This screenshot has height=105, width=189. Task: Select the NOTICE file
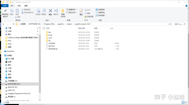click(51, 46)
